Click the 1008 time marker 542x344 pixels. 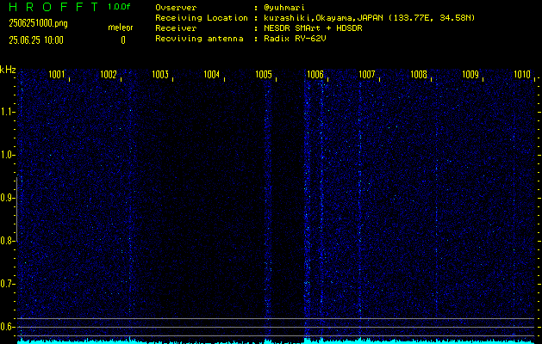[x=419, y=75]
